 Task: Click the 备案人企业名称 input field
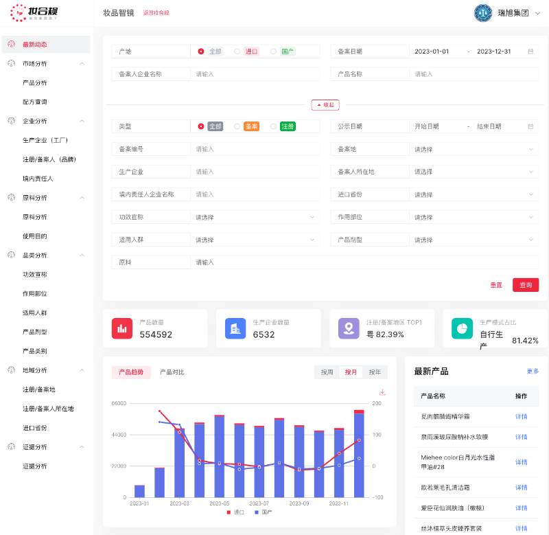[255, 74]
